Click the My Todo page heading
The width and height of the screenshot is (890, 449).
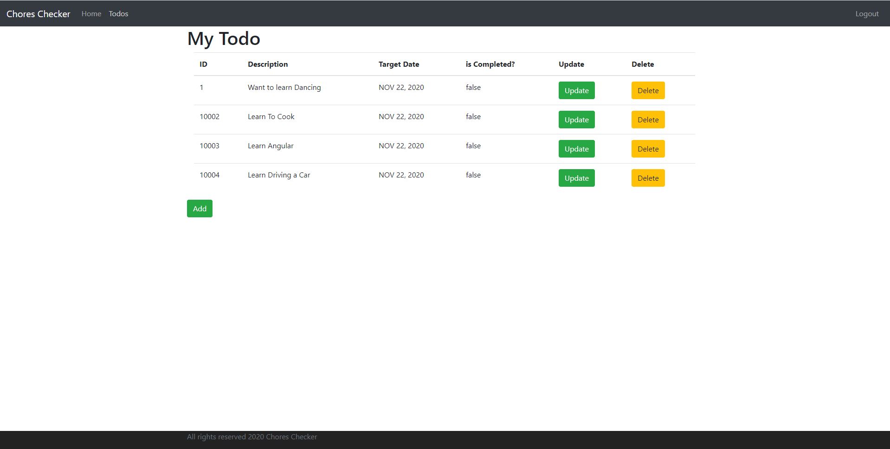[x=224, y=38]
